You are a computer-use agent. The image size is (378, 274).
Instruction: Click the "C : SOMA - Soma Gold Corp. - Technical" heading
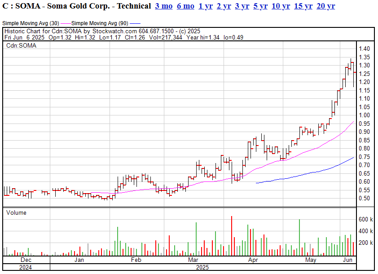click(77, 6)
